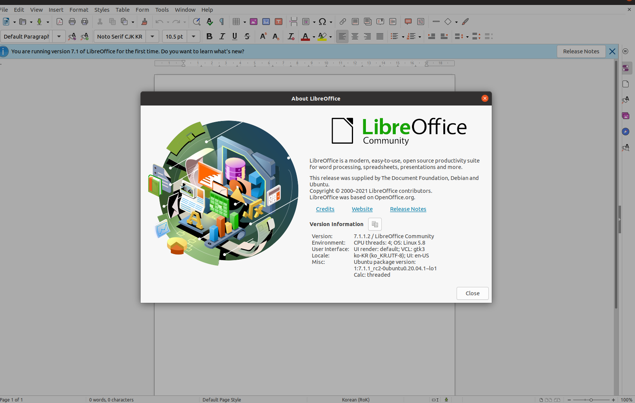
Task: Toggle Strikethrough formatting
Action: tap(247, 36)
